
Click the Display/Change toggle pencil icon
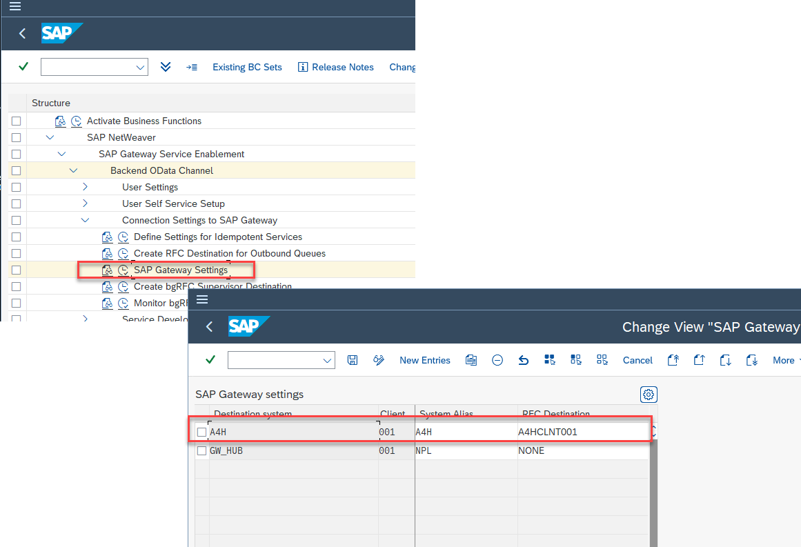(379, 360)
